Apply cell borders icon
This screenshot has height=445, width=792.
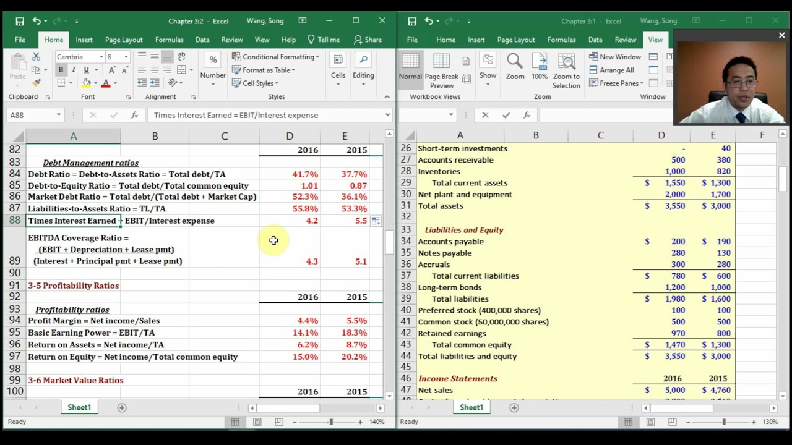(x=61, y=83)
